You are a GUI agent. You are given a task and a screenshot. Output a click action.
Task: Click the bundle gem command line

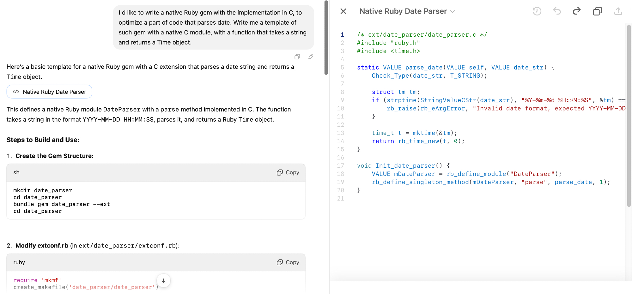62,204
